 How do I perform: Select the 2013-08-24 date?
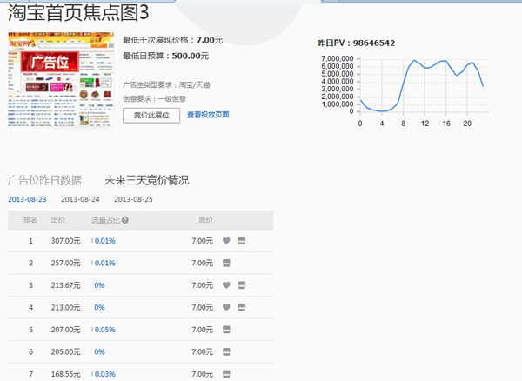tap(80, 199)
